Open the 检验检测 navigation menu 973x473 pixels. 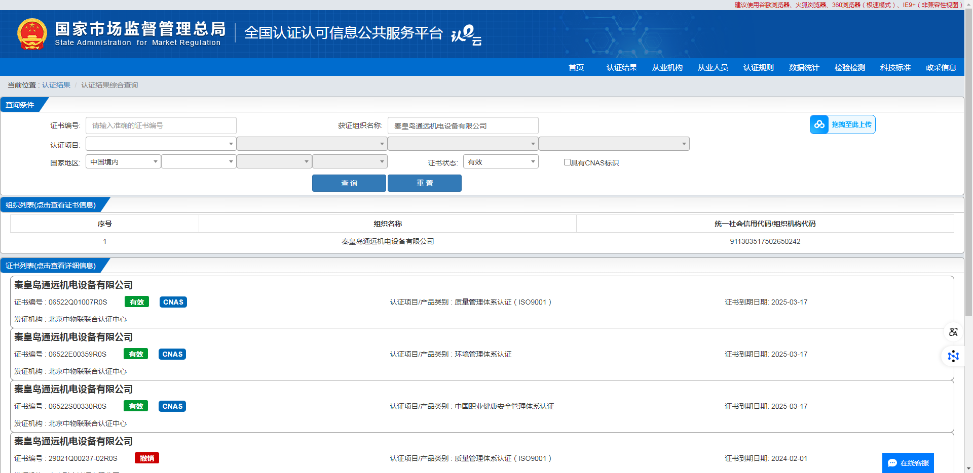850,68
